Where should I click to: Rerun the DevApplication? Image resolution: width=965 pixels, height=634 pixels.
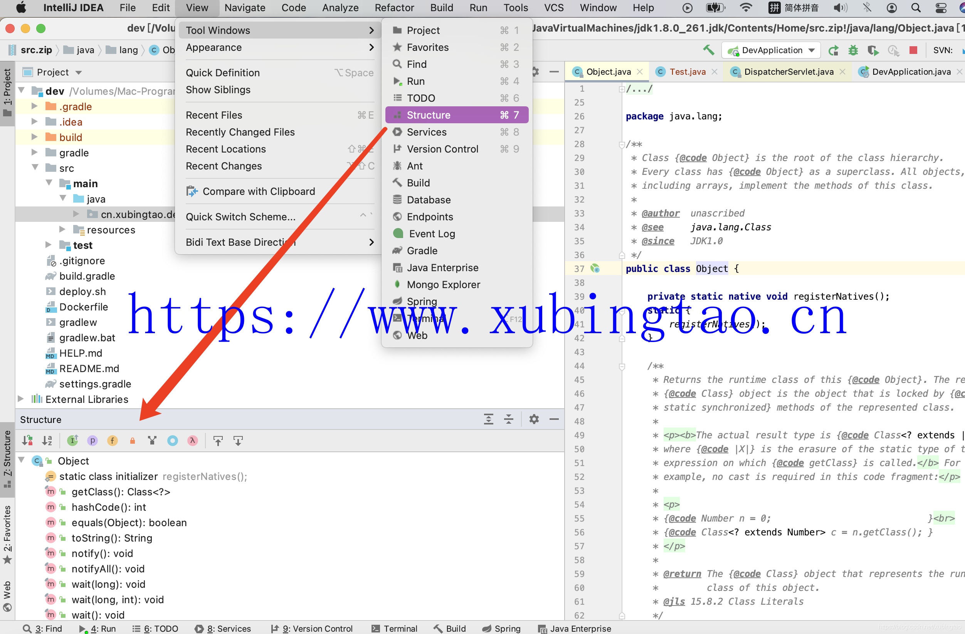pyautogui.click(x=833, y=50)
